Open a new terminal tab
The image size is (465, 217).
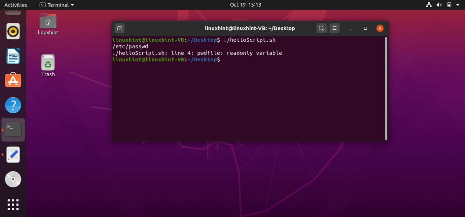tap(120, 29)
